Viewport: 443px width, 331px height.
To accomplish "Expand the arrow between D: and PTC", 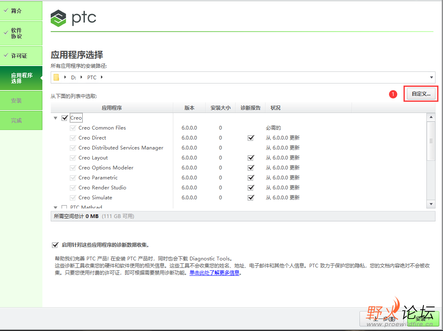I will (x=81, y=77).
